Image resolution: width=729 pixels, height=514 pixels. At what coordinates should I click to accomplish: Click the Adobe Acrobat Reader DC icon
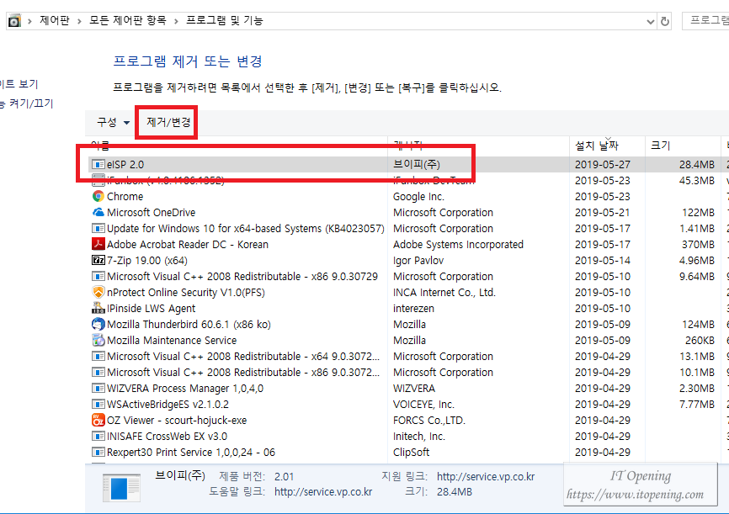(x=98, y=244)
